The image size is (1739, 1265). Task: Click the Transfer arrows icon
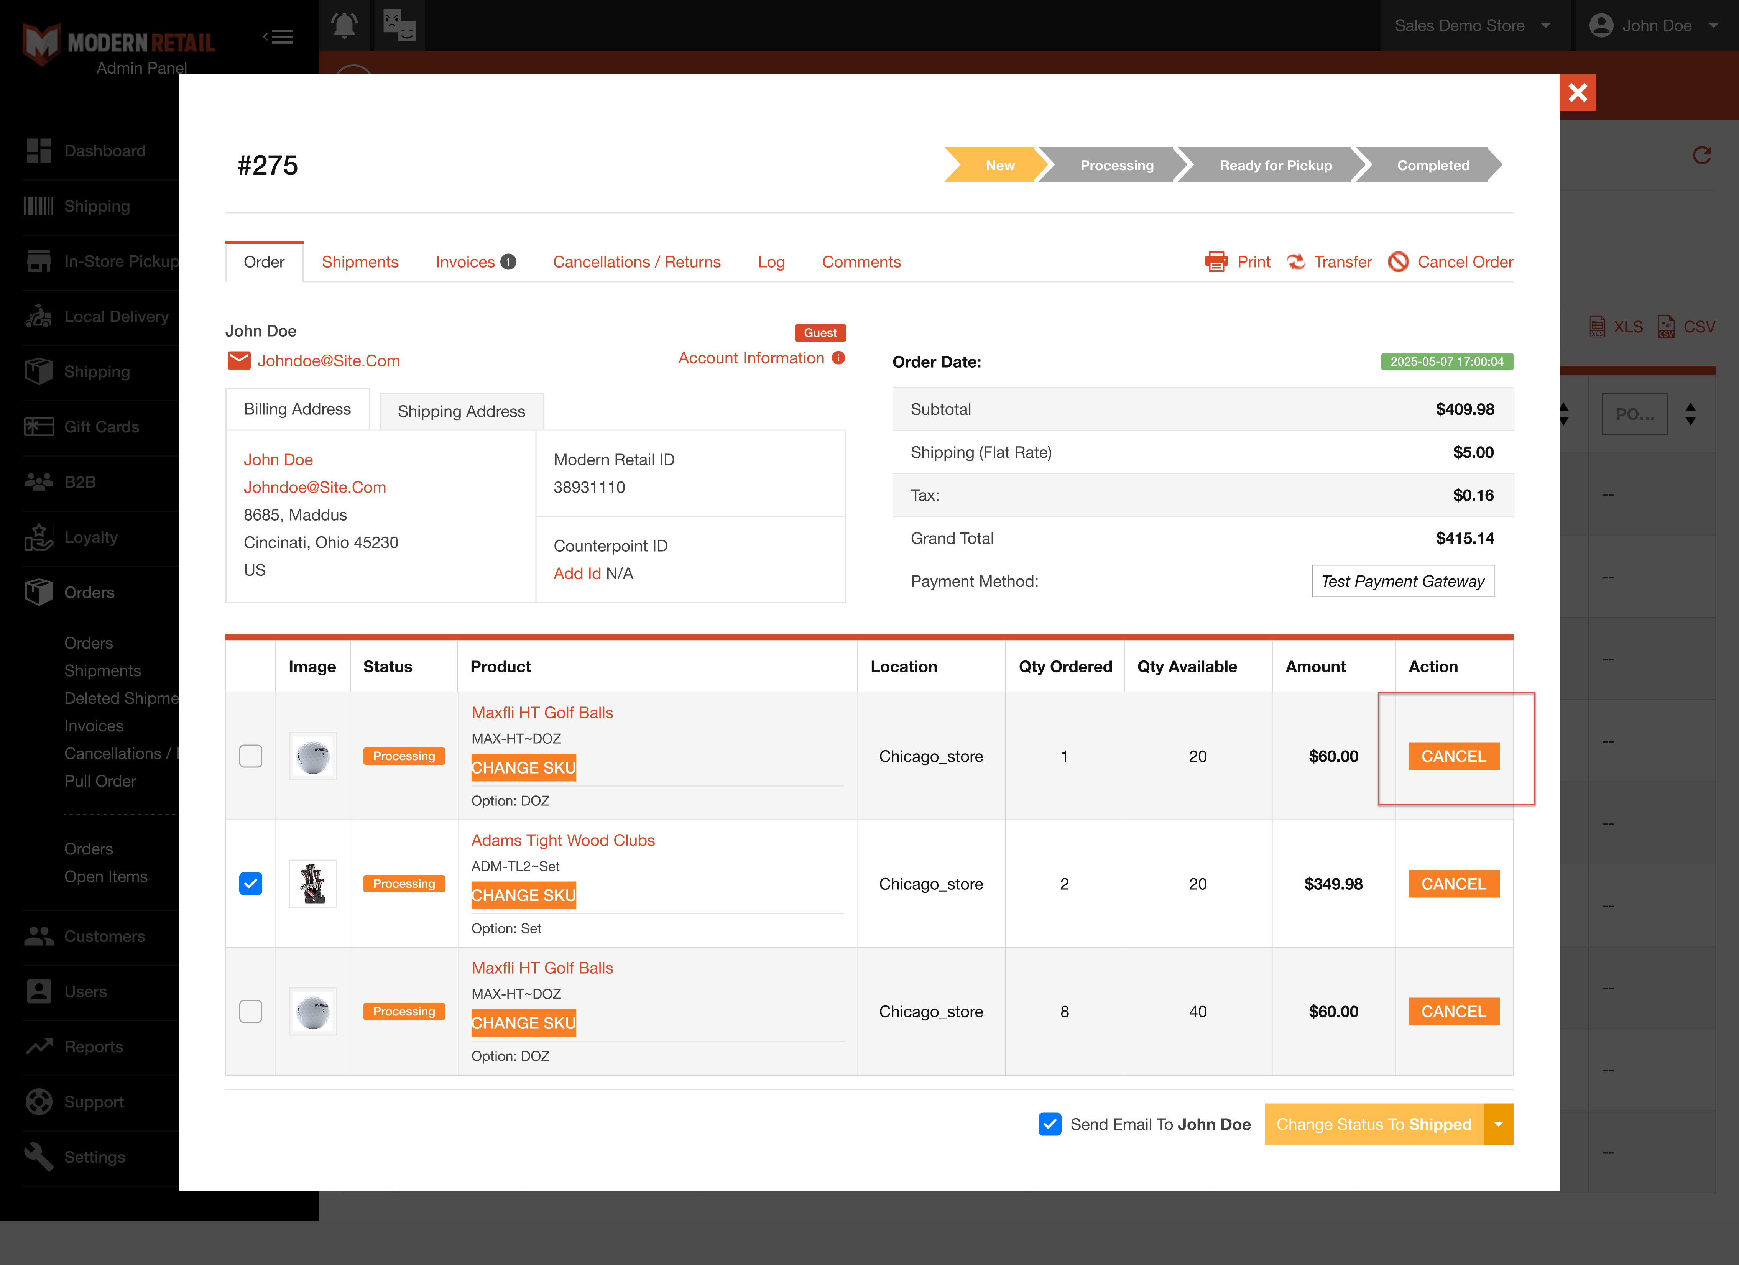pos(1296,262)
